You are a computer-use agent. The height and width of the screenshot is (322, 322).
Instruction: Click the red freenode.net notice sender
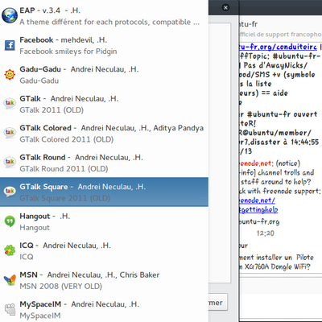[x=256, y=163]
